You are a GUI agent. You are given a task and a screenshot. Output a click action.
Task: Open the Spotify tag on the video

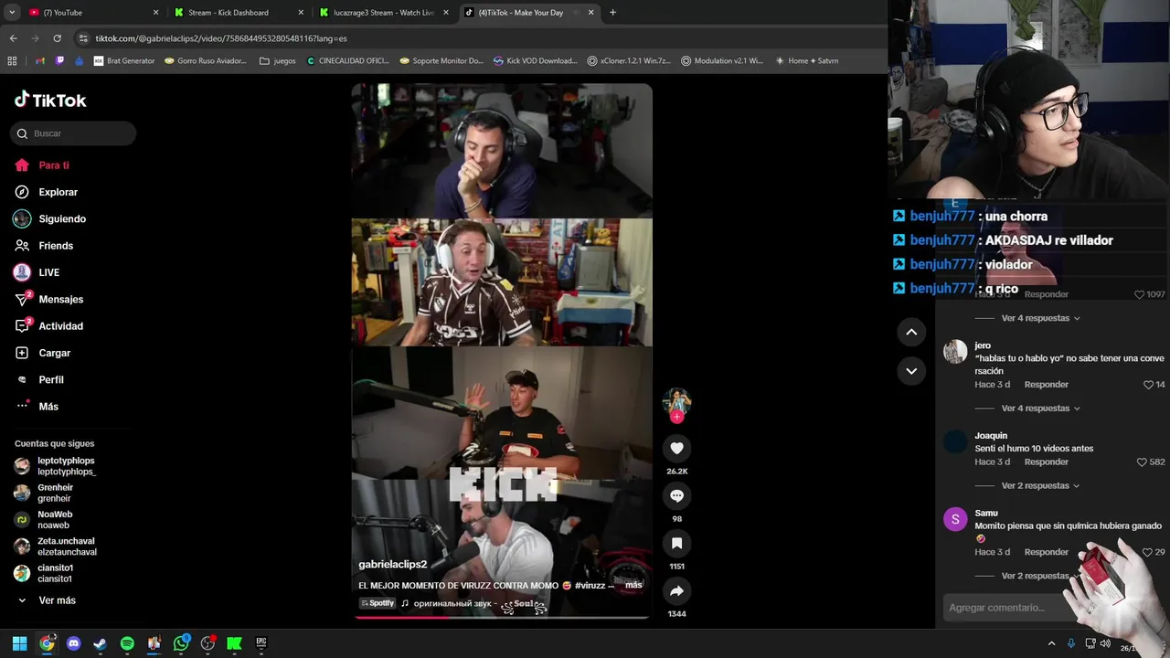pos(378,603)
